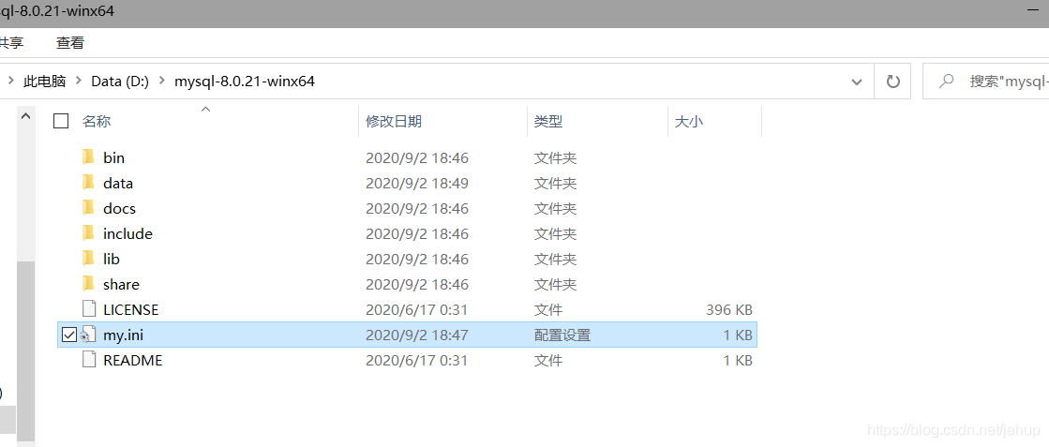Click the bin folder icon
The width and height of the screenshot is (1049, 447).
click(x=88, y=157)
